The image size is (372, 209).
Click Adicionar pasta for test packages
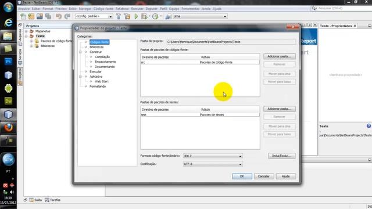(x=280, y=109)
